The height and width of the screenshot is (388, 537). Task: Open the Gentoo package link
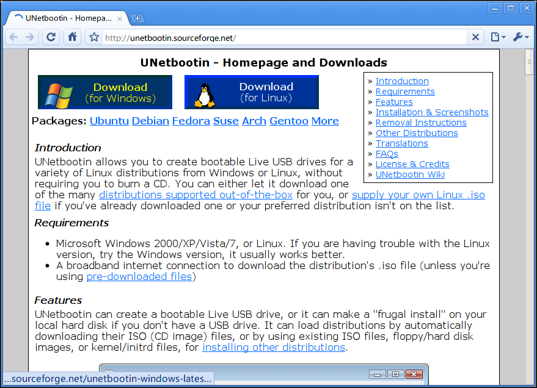289,121
